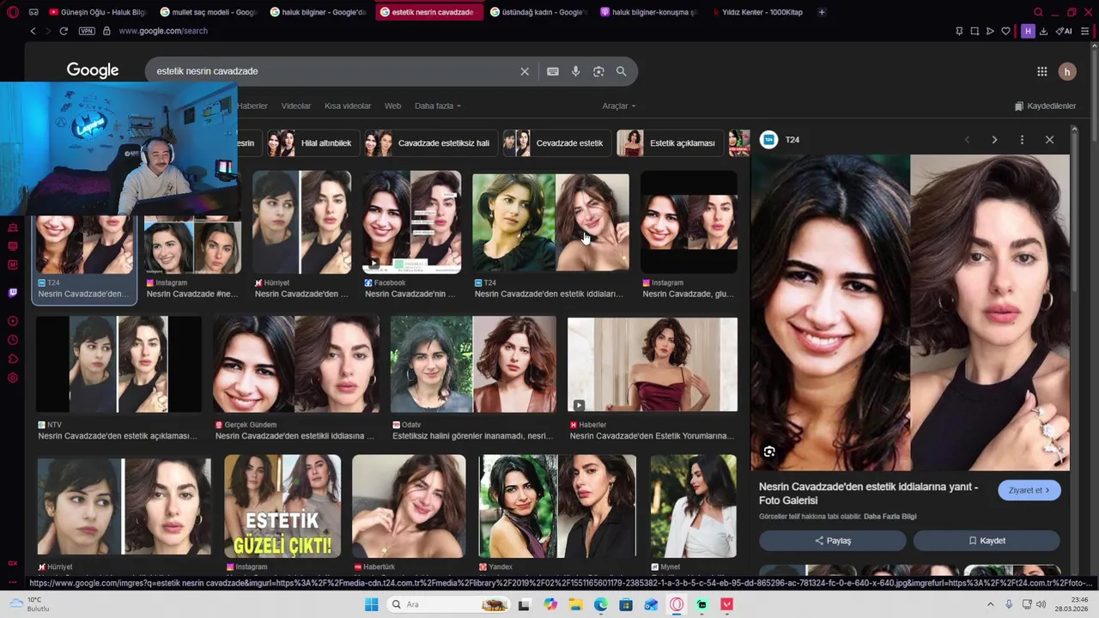Screen dimensions: 1099x618
Task: Switch to mullet saç modeli tab
Action: [x=207, y=12]
